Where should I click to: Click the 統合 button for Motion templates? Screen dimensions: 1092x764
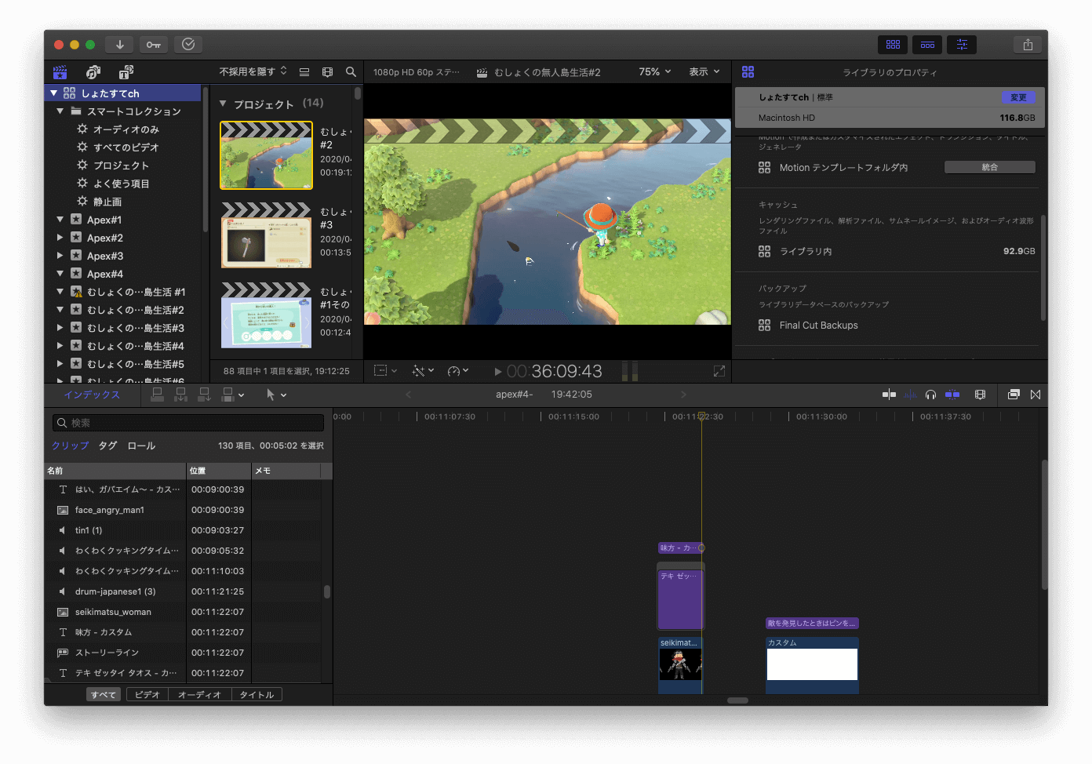[990, 167]
